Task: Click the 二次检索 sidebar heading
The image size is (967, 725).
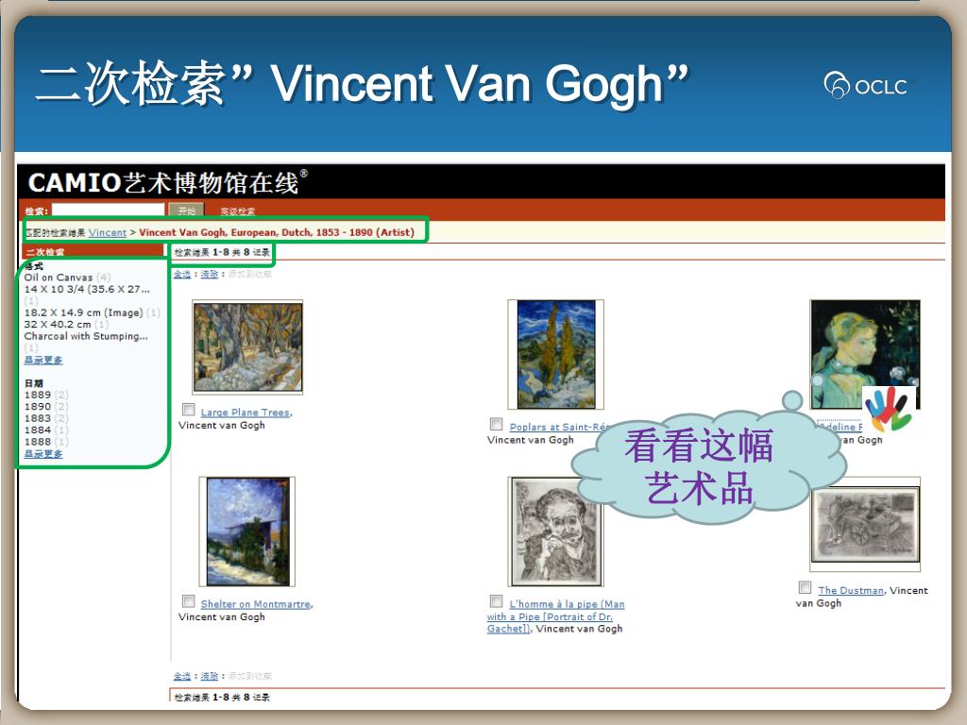Action: [x=44, y=251]
